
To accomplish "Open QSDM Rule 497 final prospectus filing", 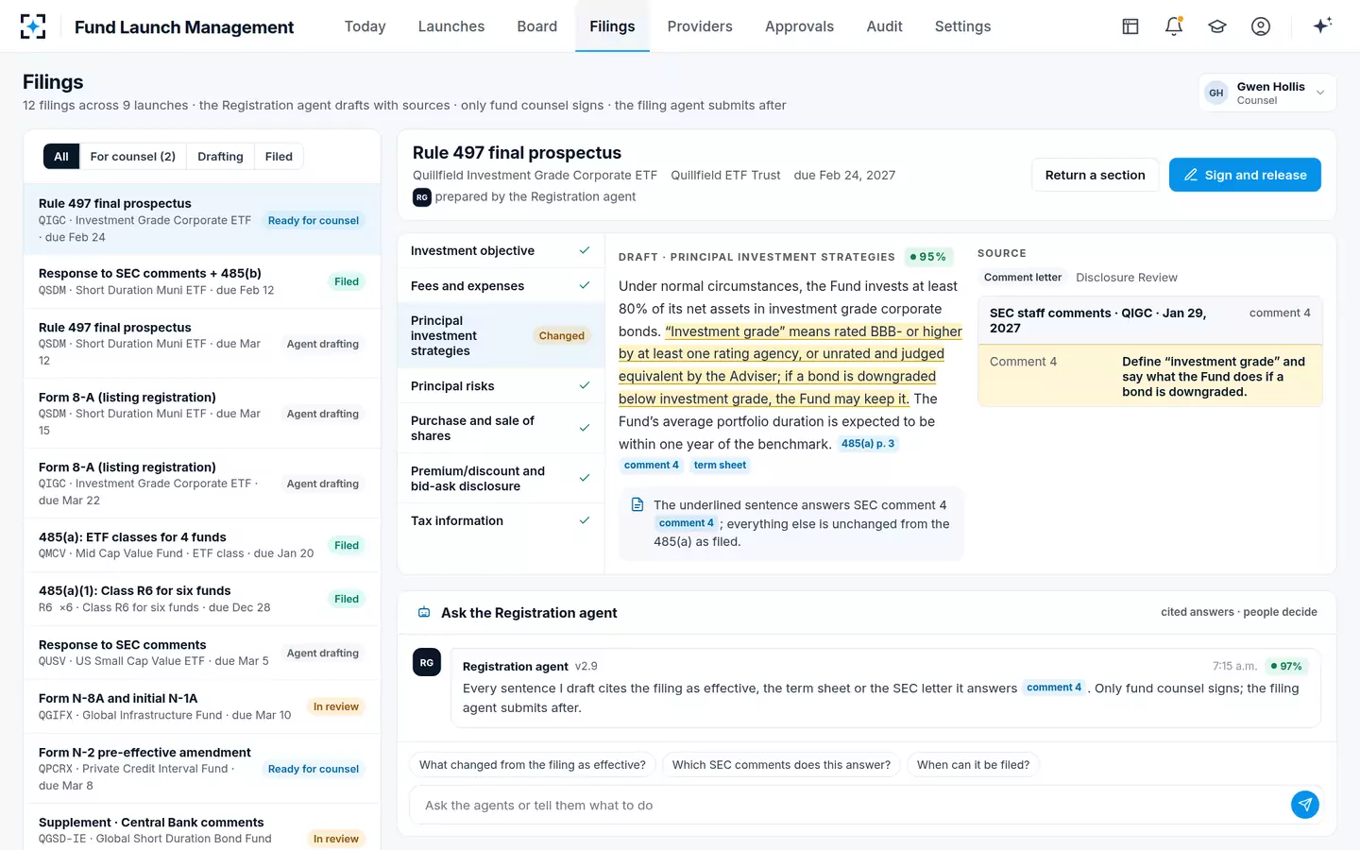I will (x=201, y=344).
